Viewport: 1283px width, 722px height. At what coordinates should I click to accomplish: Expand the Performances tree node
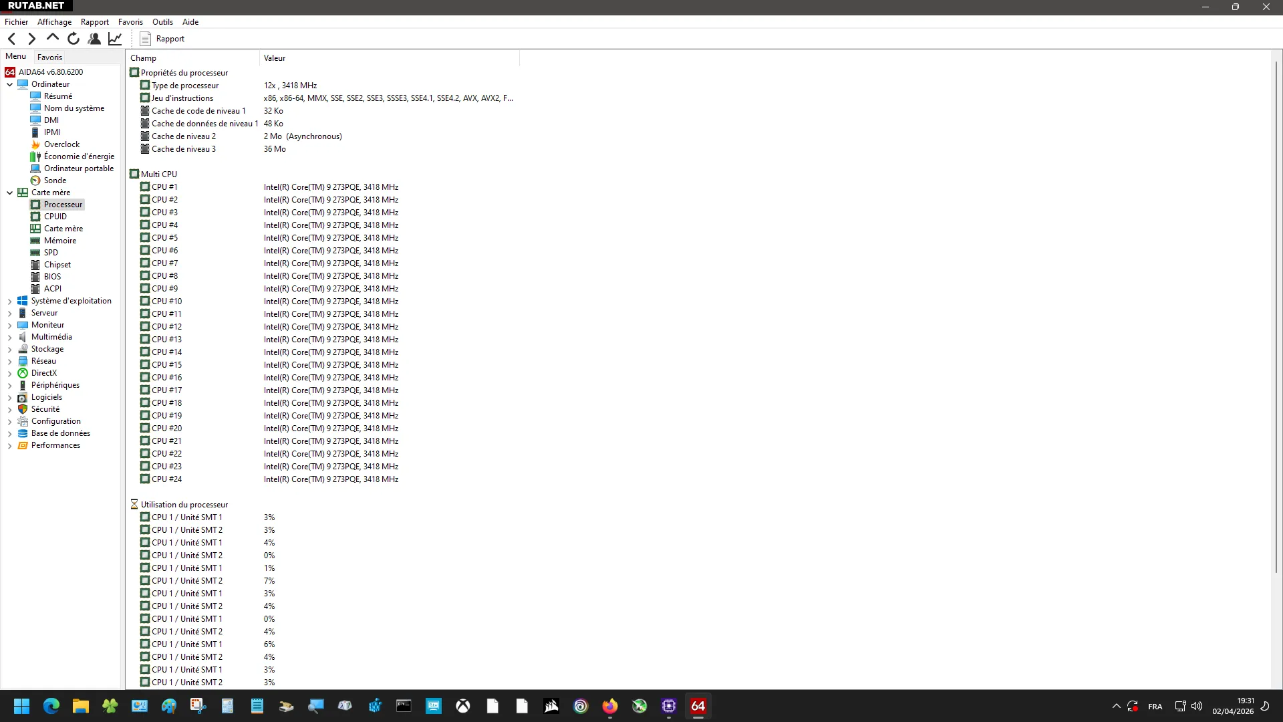tap(9, 445)
